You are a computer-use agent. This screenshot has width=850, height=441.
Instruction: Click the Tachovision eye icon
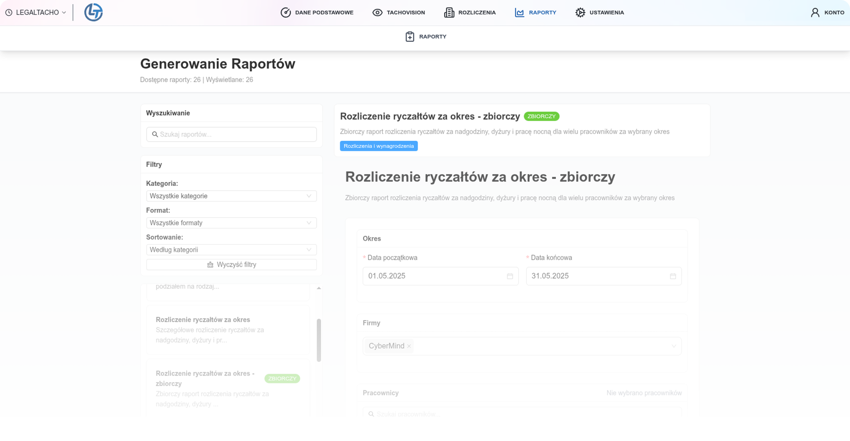tap(377, 12)
